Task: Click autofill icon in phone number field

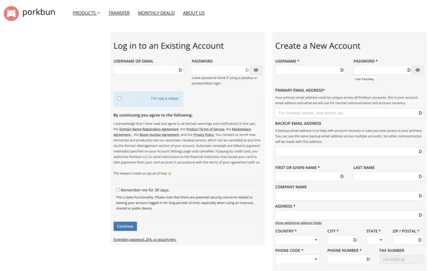Action: tap(368, 259)
